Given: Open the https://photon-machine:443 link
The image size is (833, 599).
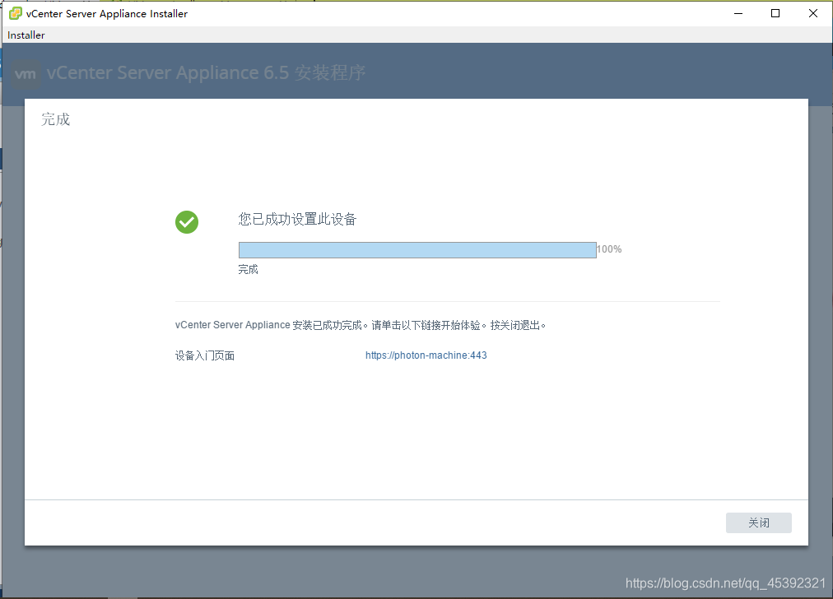Looking at the screenshot, I should click(x=426, y=355).
